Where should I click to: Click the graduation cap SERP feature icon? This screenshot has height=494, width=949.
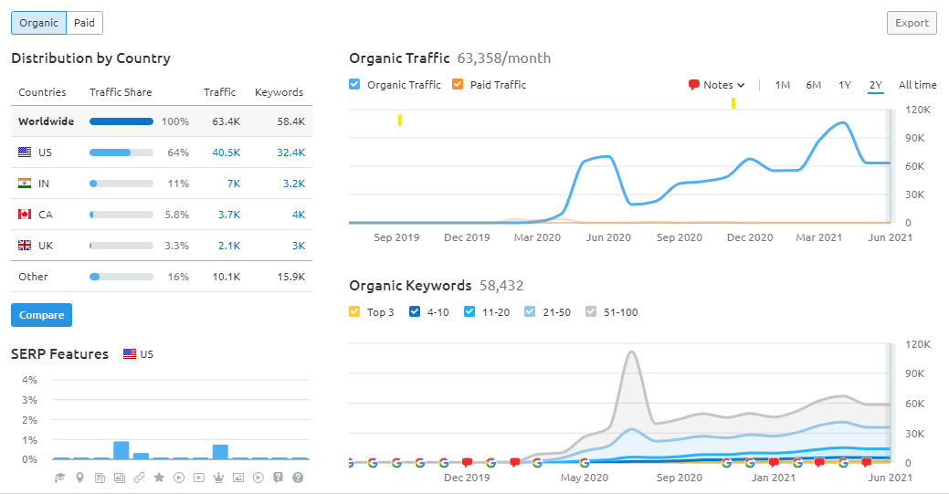(x=59, y=478)
